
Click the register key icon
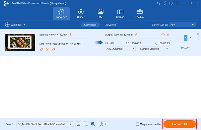[165, 3]
